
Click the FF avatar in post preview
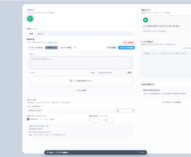point(145,20)
